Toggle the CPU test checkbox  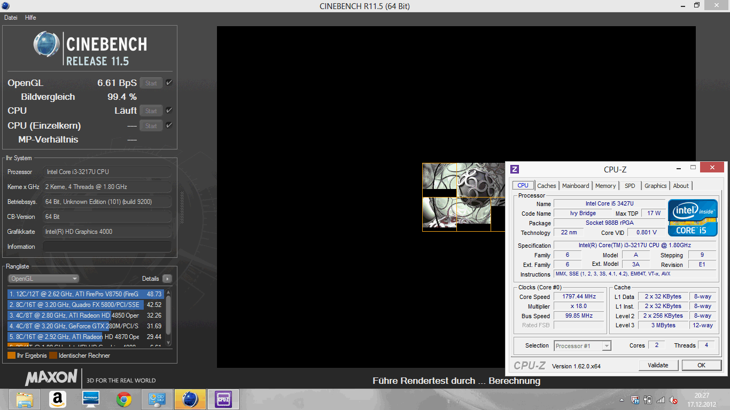pos(169,111)
